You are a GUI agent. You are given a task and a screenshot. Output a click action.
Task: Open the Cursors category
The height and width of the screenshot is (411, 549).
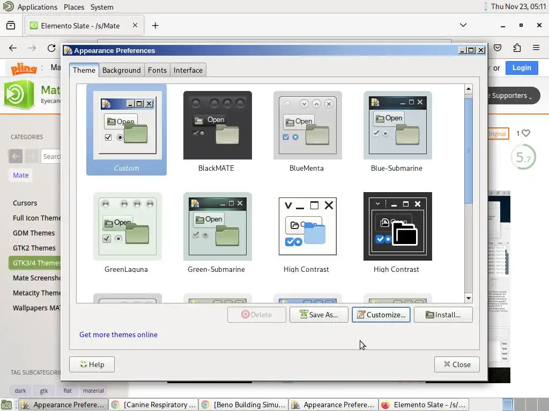pyautogui.click(x=25, y=203)
